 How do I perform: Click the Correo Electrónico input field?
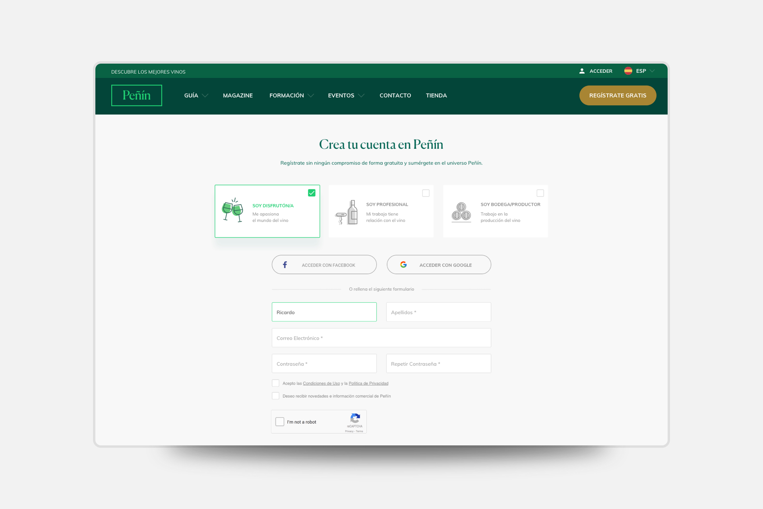coord(381,338)
